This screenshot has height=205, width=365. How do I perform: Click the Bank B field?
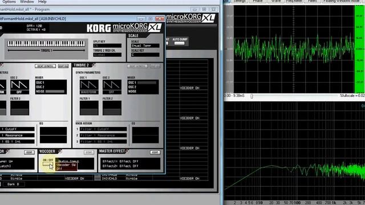(13, 184)
